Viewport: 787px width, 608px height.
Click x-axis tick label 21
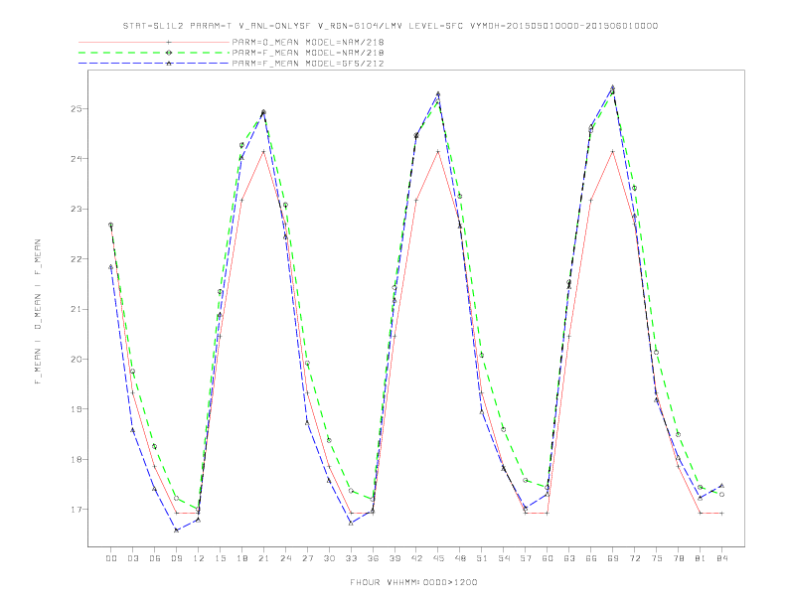[x=263, y=558]
